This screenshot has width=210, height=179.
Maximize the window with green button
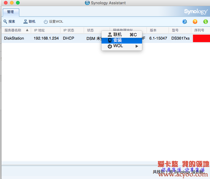point(18,3)
